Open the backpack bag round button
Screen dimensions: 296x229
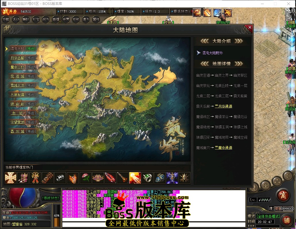point(266,186)
